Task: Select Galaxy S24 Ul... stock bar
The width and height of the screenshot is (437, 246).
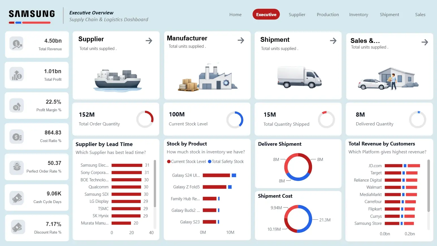Action: point(217,175)
